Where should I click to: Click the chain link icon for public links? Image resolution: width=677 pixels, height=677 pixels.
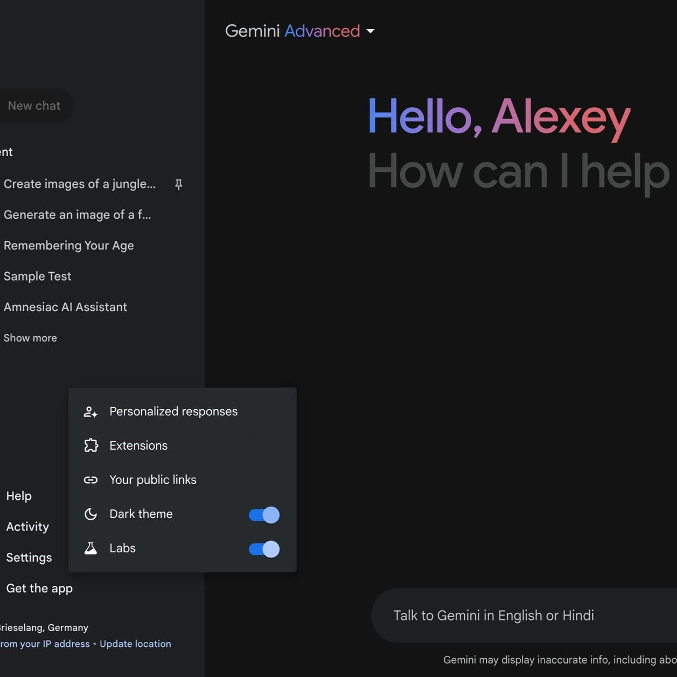click(x=90, y=480)
